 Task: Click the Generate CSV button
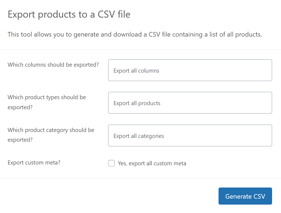(x=245, y=196)
